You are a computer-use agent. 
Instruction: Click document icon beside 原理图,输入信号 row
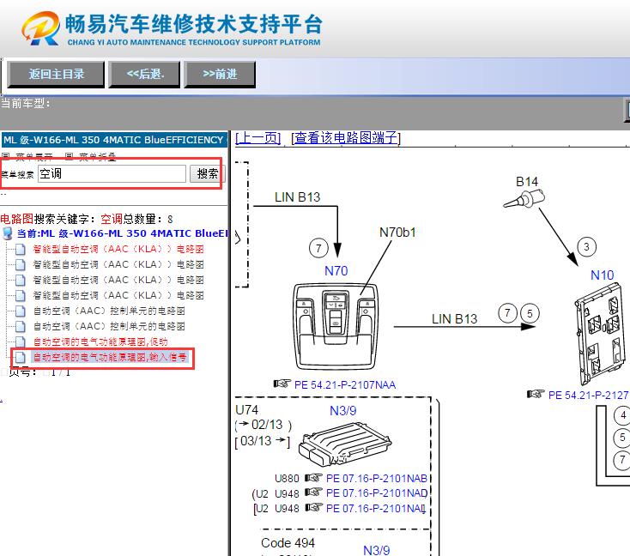[x=20, y=357]
